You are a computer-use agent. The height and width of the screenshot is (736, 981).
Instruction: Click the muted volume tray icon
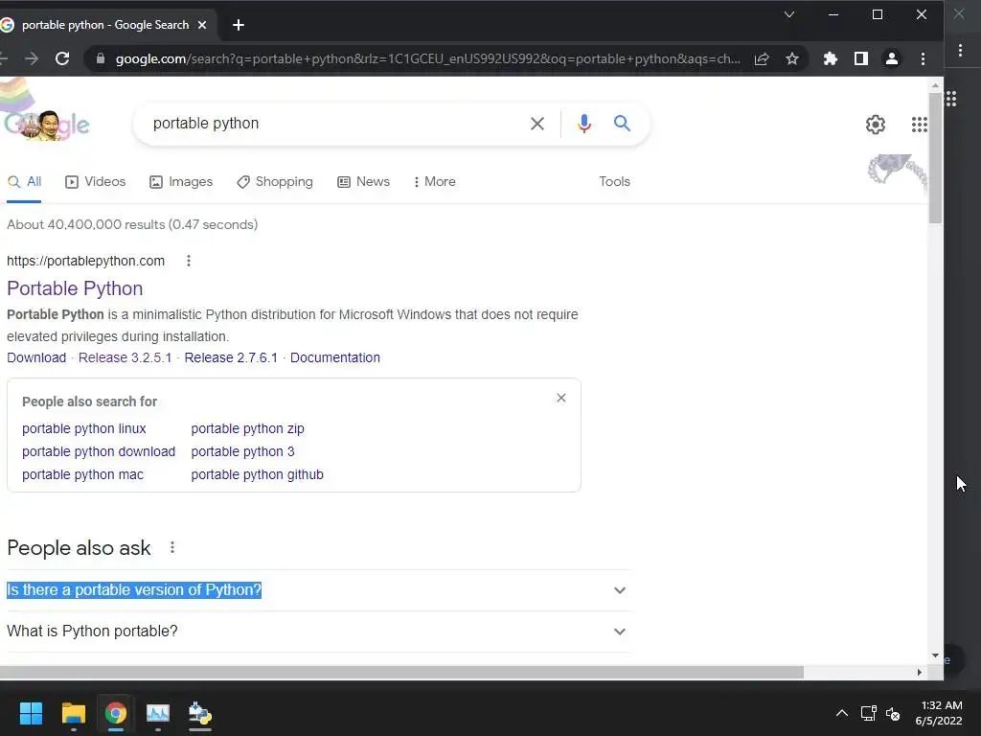(x=893, y=713)
